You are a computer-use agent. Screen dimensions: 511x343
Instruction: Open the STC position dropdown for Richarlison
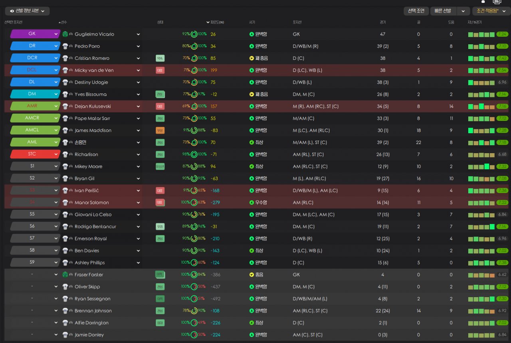(x=56, y=154)
